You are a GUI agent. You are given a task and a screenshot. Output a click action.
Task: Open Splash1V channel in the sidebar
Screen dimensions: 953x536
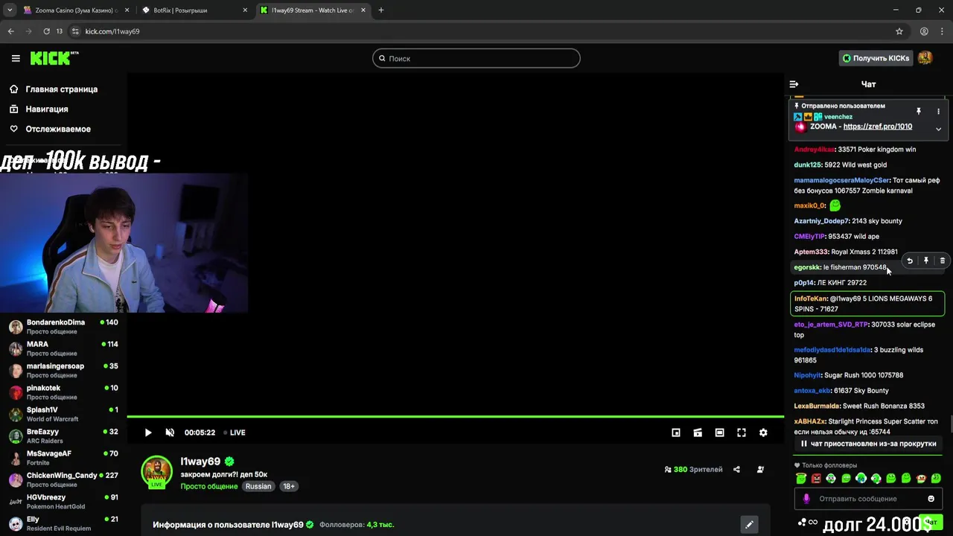coord(63,415)
